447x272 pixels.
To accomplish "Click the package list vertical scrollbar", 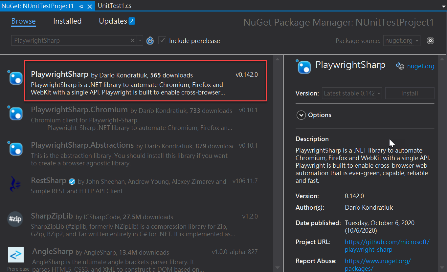I will (278, 163).
